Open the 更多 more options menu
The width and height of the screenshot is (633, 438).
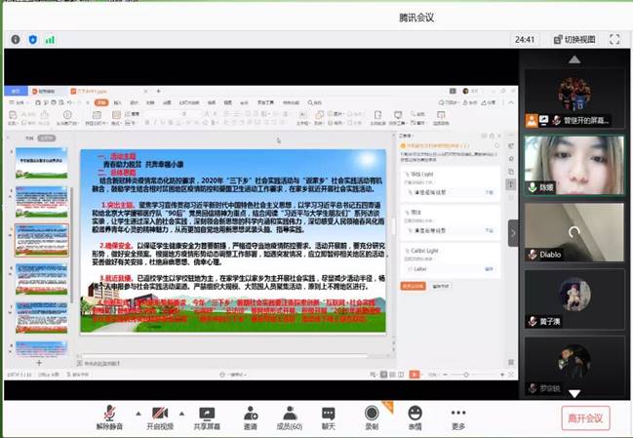[458, 414]
